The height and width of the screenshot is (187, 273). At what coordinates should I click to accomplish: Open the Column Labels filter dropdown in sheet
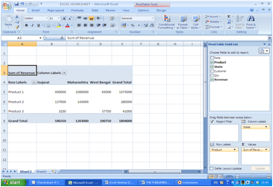coord(64,73)
